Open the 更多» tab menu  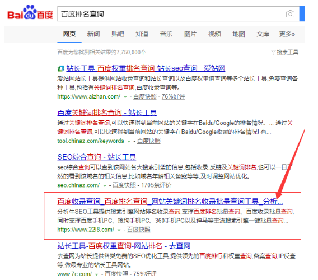(x=287, y=34)
